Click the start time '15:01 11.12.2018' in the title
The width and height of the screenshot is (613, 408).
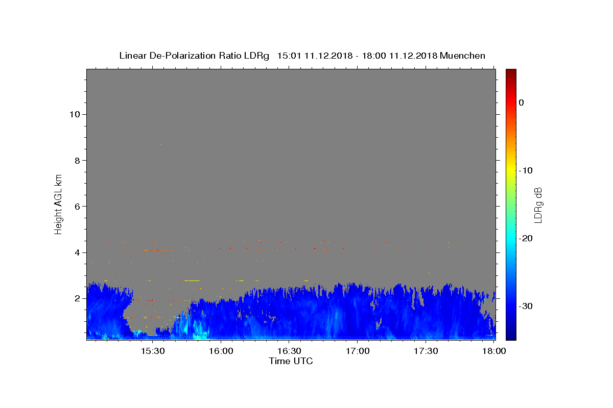coord(314,56)
